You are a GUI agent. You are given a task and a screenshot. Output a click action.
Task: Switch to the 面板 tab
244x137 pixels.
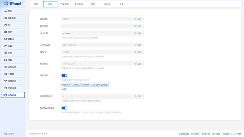click(x=36, y=4)
